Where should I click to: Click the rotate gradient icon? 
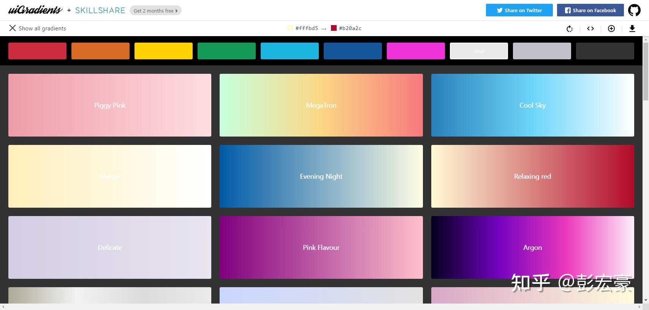[x=569, y=29]
